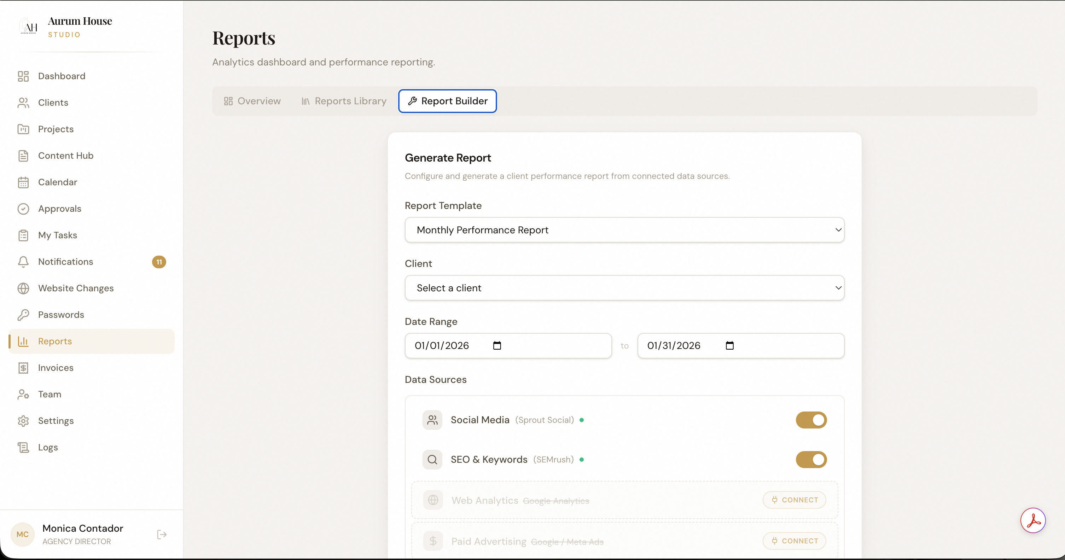Open calendar picker for end date 01/31/2026
The height and width of the screenshot is (560, 1065).
(729, 345)
